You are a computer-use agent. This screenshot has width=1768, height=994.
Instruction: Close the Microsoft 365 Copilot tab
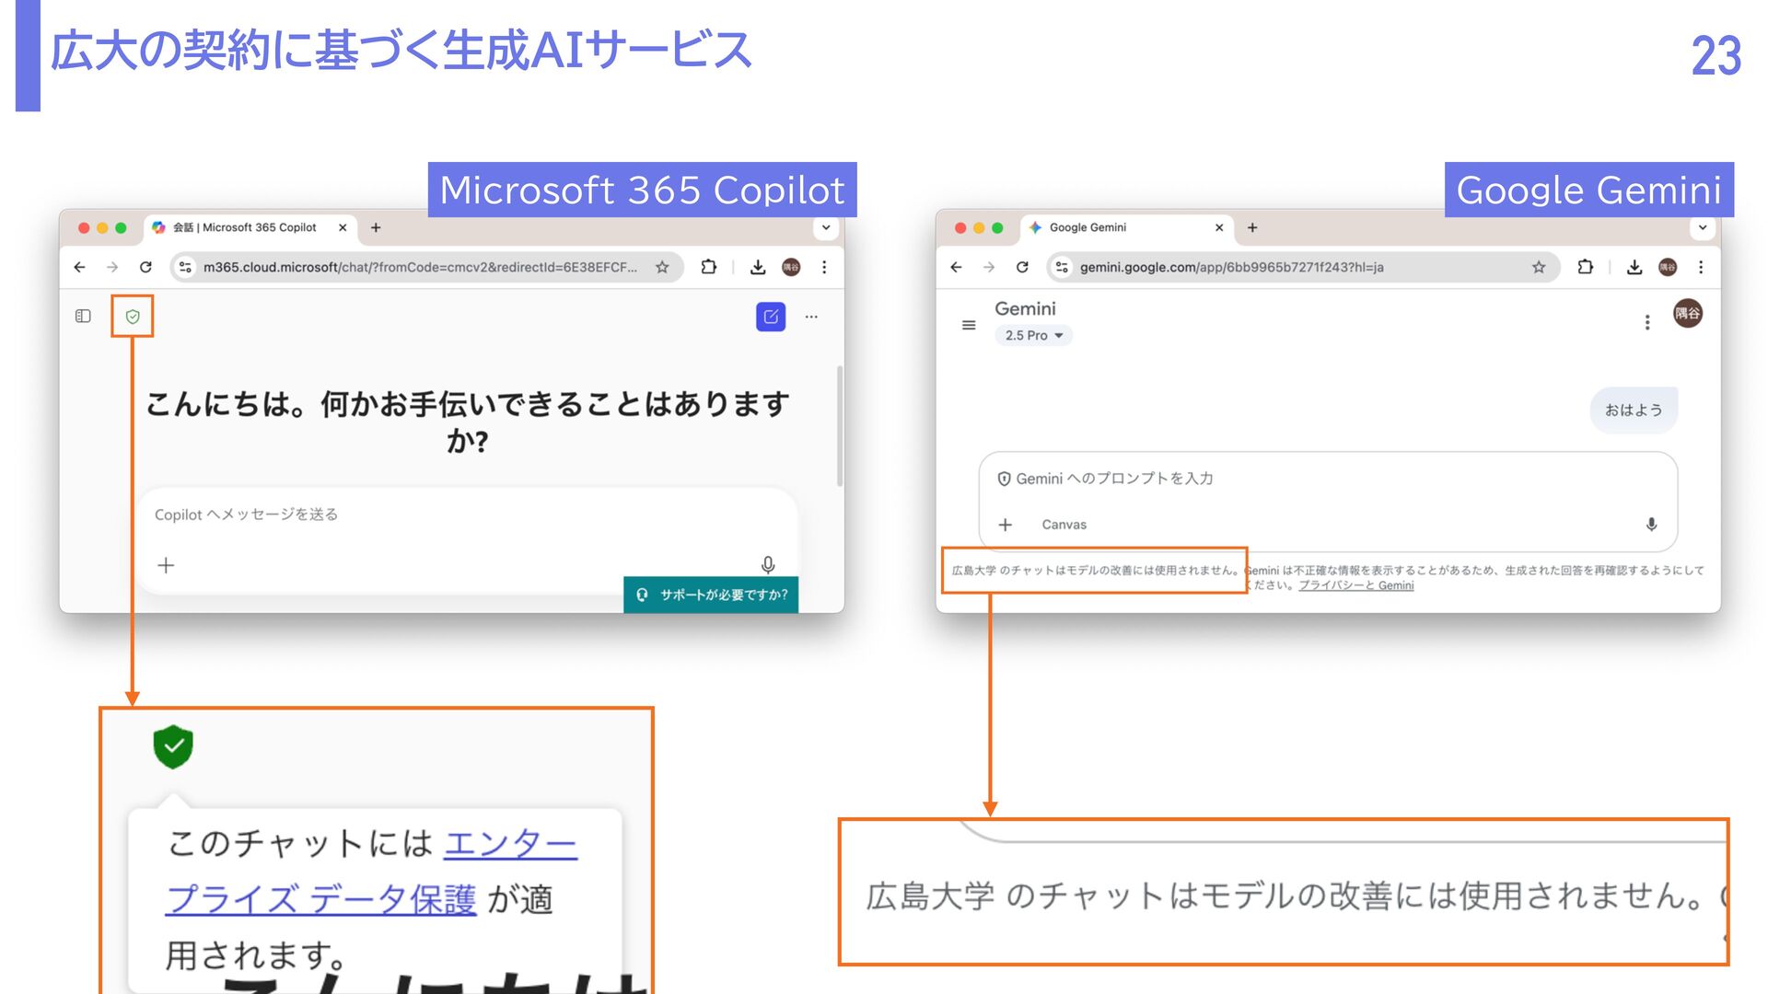[x=343, y=227]
